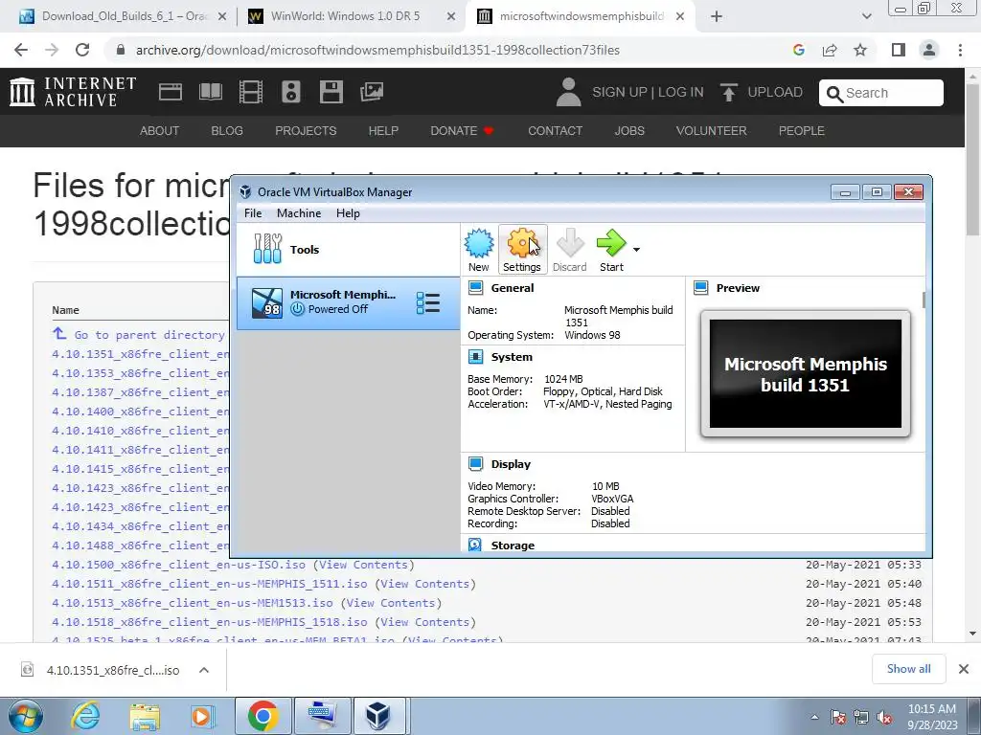The image size is (981, 735).
Task: Open Chrome three-dot menu
Action: (x=960, y=50)
